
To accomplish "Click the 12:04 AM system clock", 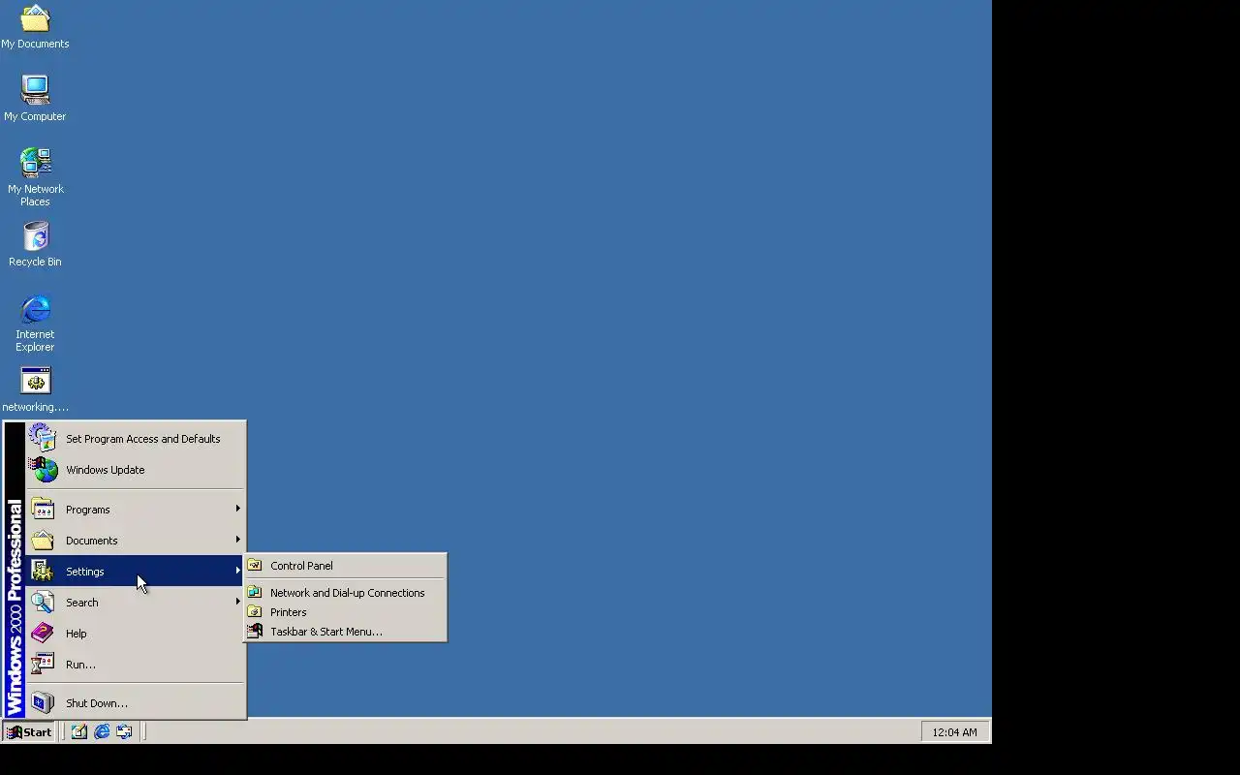I will tap(954, 732).
